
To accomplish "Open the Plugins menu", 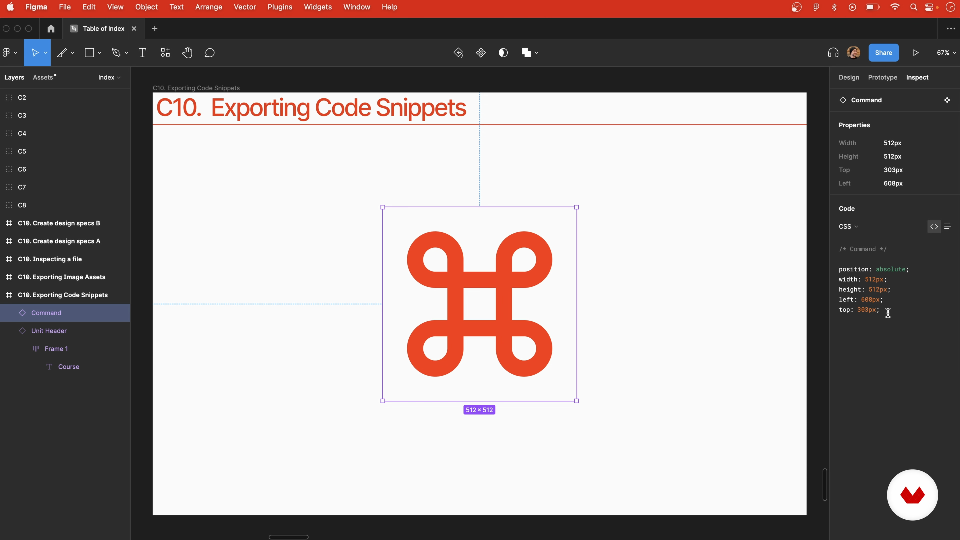I will tap(280, 7).
